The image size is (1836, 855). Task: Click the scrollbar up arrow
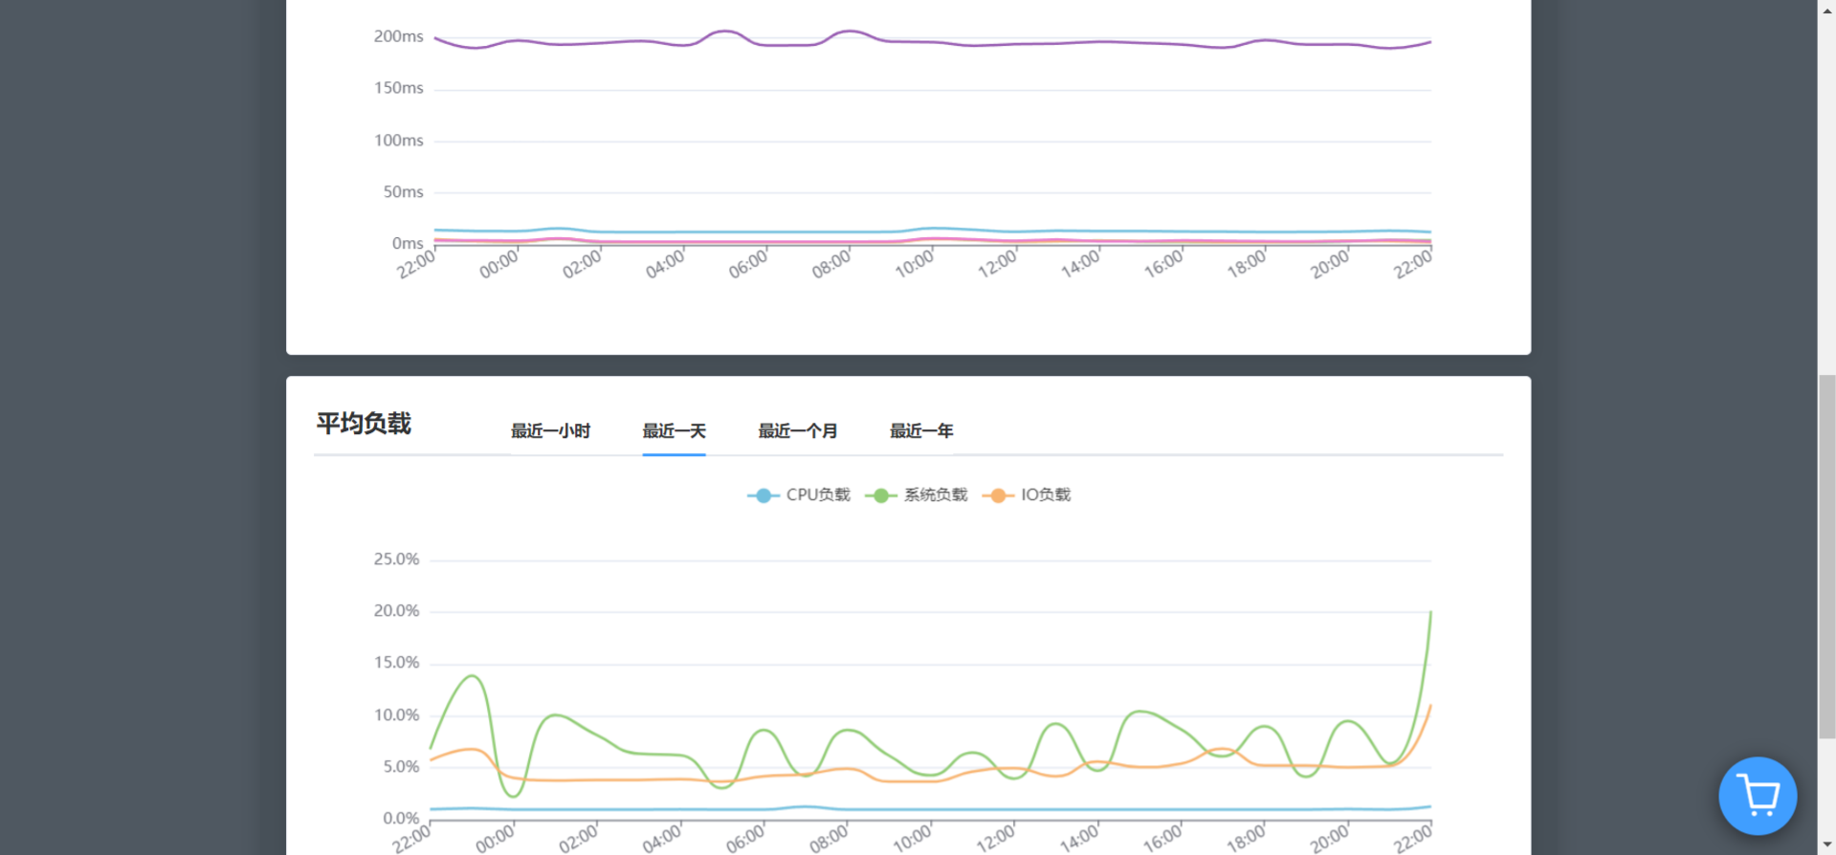1826,8
